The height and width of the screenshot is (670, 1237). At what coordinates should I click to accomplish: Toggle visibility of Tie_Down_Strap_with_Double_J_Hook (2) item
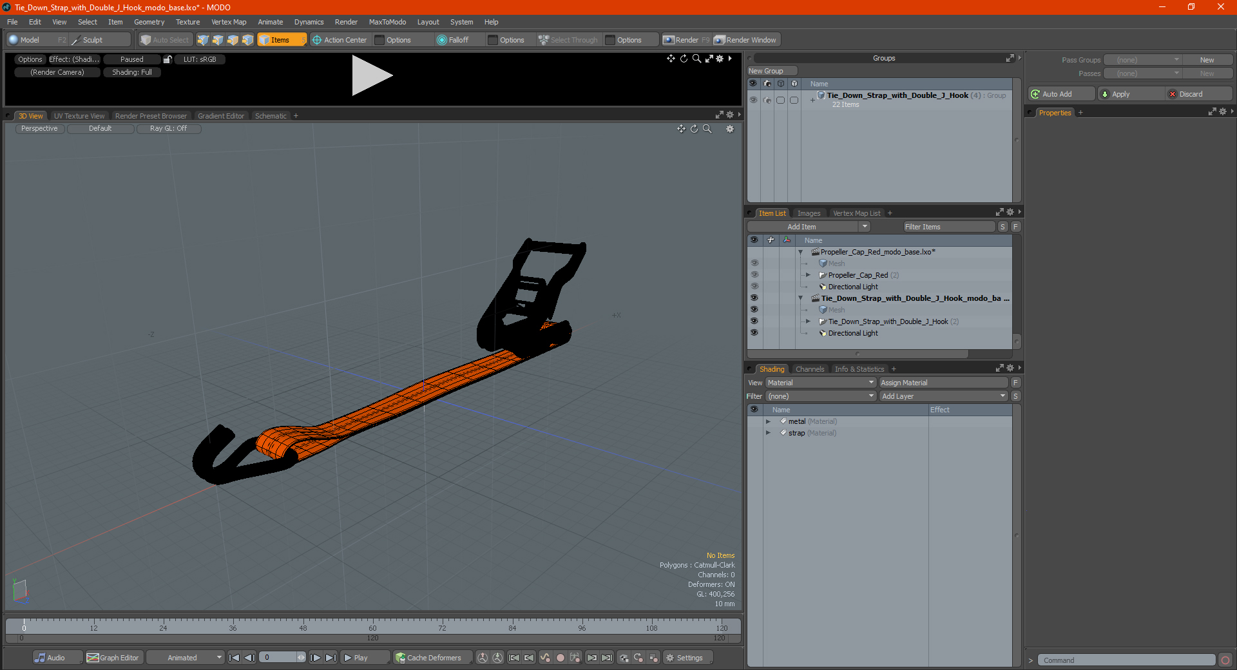[x=754, y=321]
